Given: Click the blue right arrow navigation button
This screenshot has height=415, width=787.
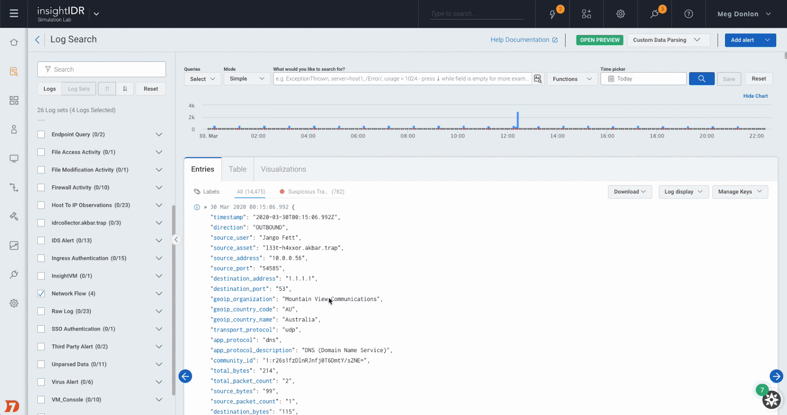Looking at the screenshot, I should tap(776, 376).
